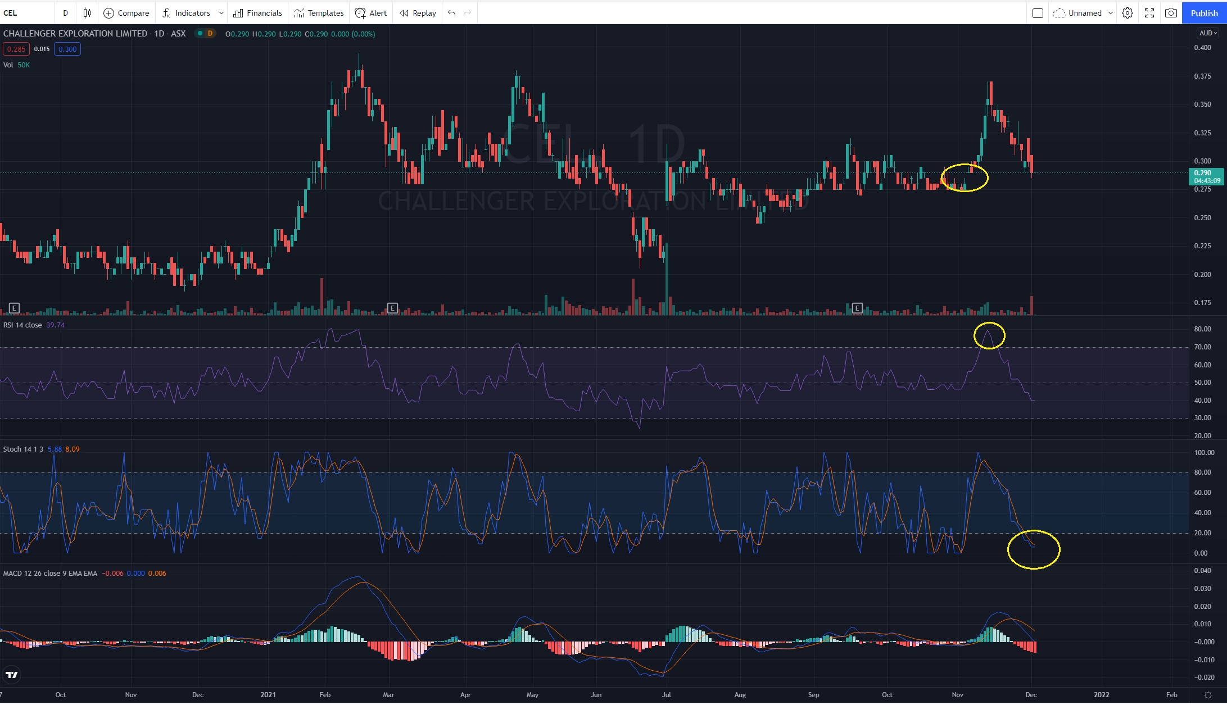
Task: Enter fullscreen mode
Action: pos(1149,13)
